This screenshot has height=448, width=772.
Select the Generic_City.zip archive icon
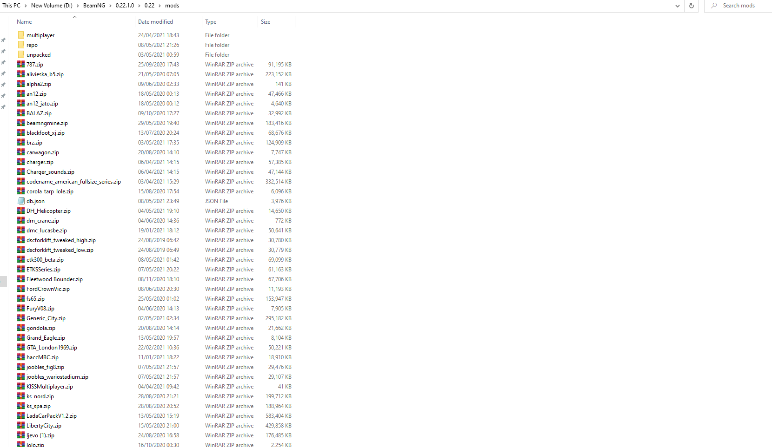pos(21,318)
